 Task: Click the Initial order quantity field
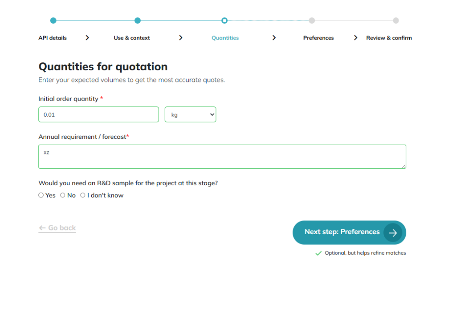click(98, 114)
